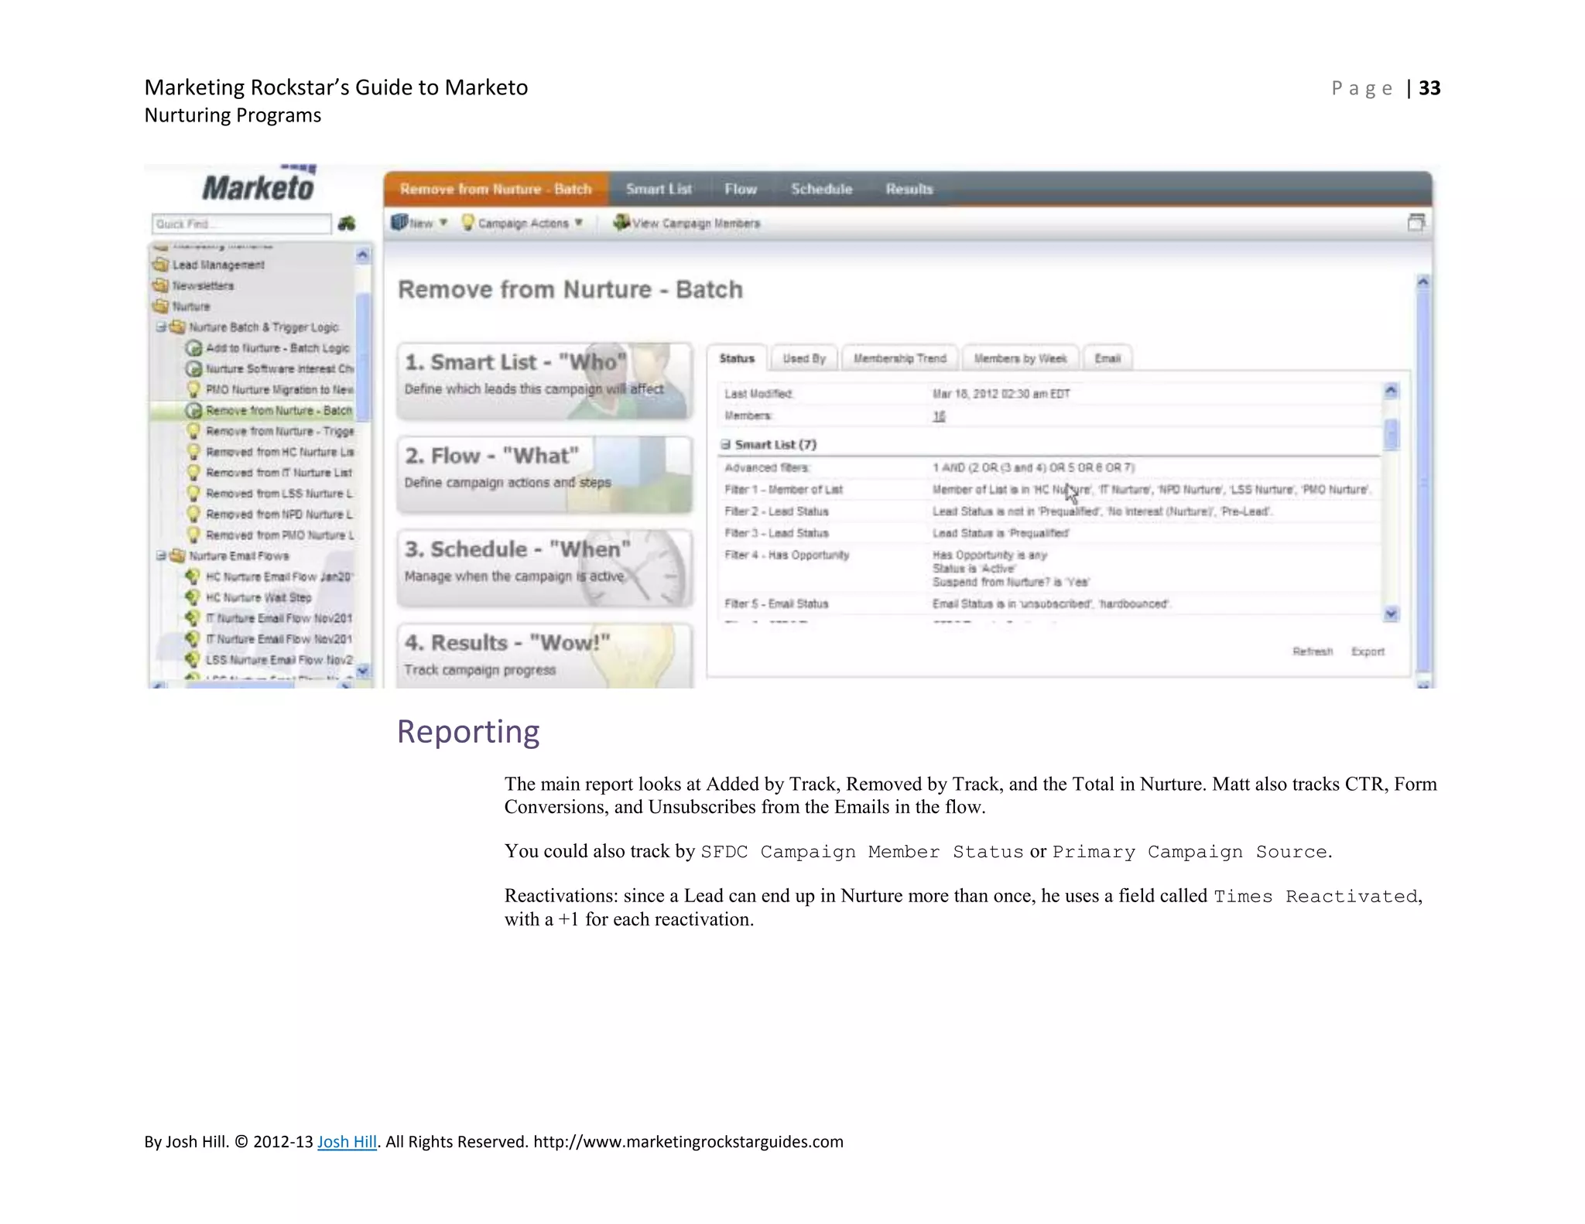Click the New cube icon in toolbar
Image resolution: width=1585 pixels, height=1224 pixels.
pos(399,222)
